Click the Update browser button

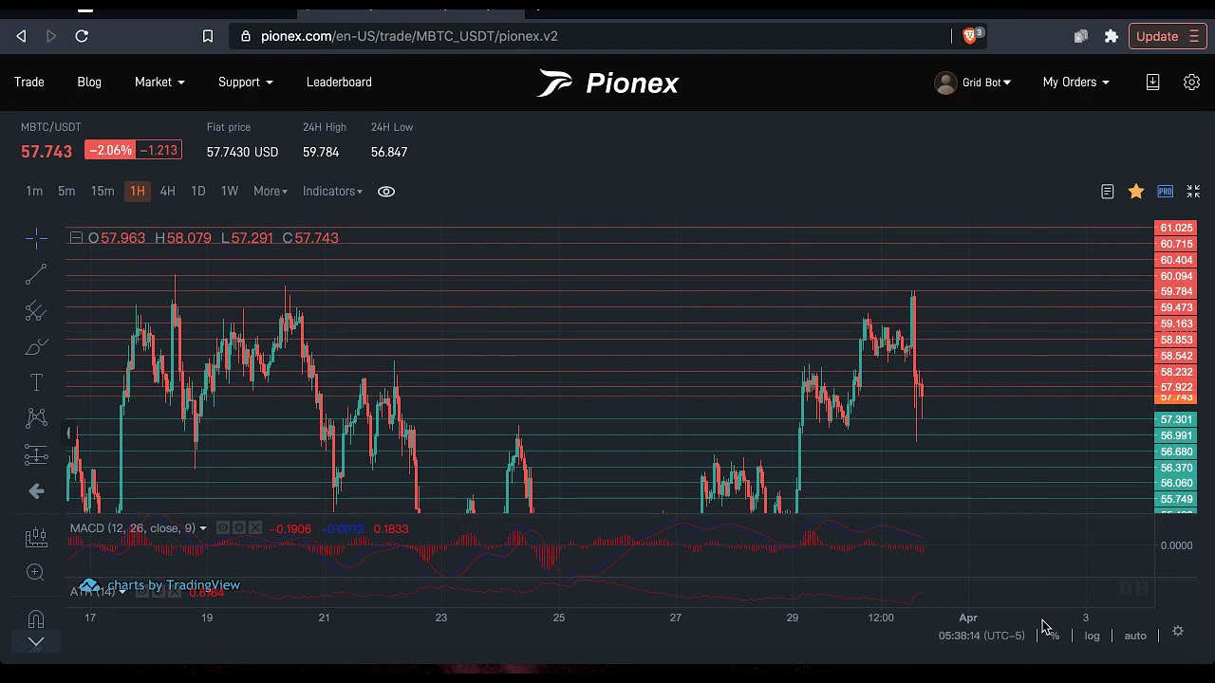click(x=1168, y=36)
